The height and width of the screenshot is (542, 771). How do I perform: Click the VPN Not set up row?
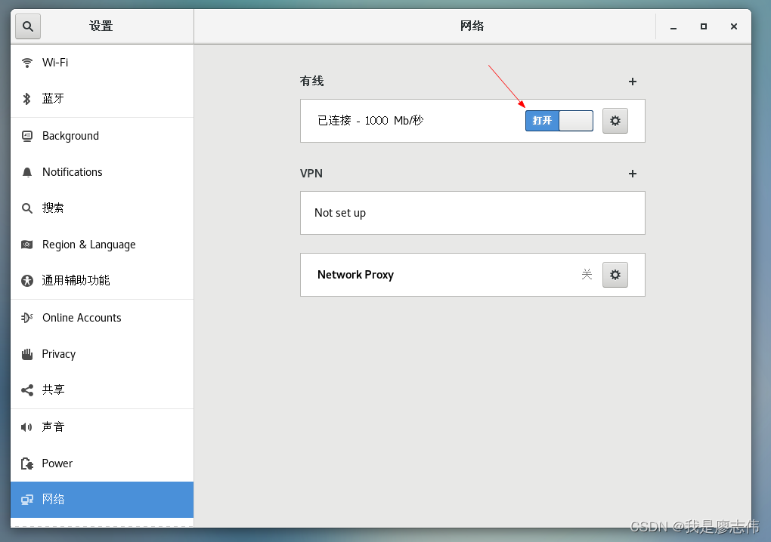472,213
